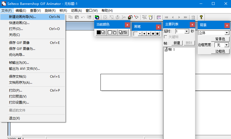The width and height of the screenshot is (231, 139).
Task: Go to next frame arrow icon
Action: tap(179, 17)
